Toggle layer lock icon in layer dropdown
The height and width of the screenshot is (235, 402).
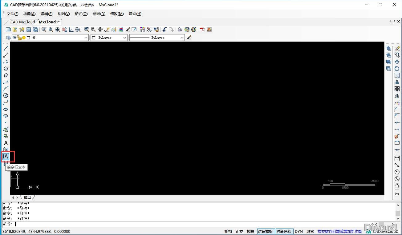(x=19, y=38)
